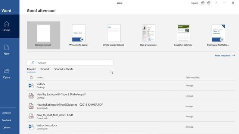Click More templates link
This screenshot has width=239, height=134.
[x=223, y=55]
